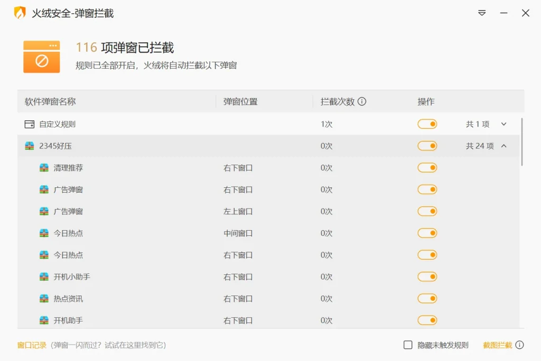
Task: Disable the 清理推荐 blocking switch
Action: [x=427, y=168]
